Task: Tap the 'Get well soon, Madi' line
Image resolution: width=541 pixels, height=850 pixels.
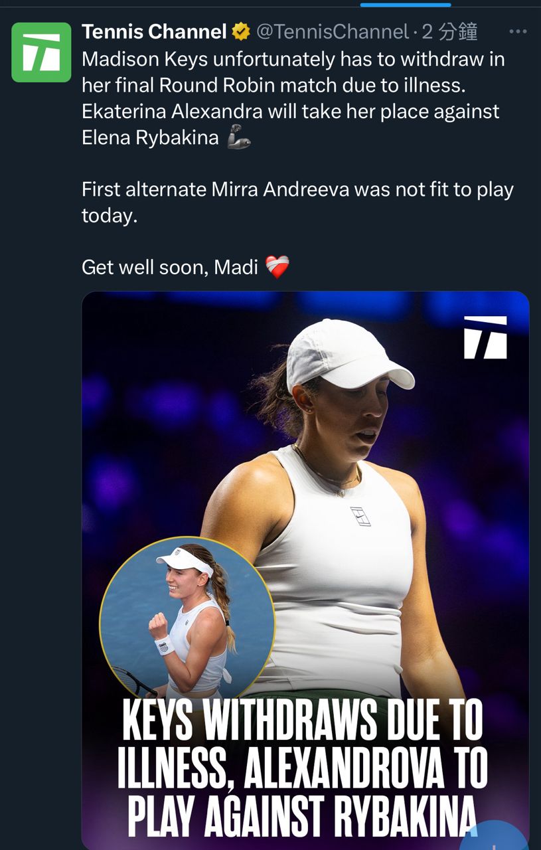Action: coord(170,267)
